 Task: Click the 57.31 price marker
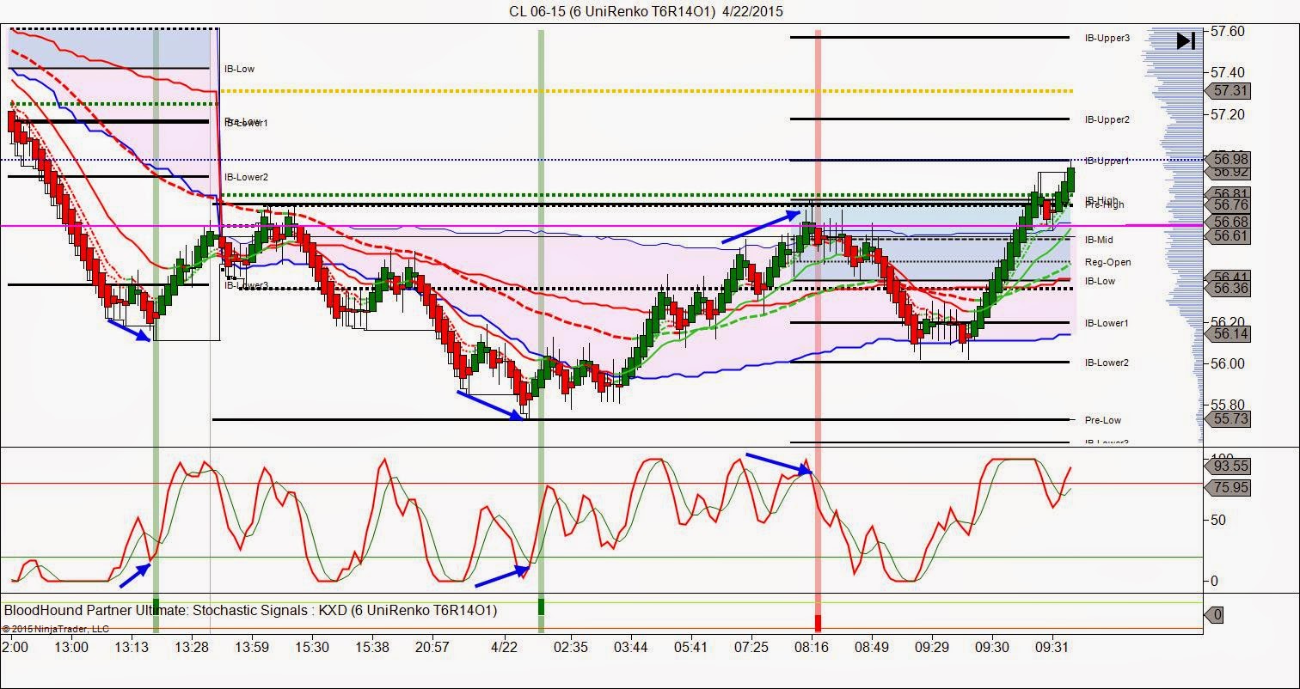tap(1229, 90)
